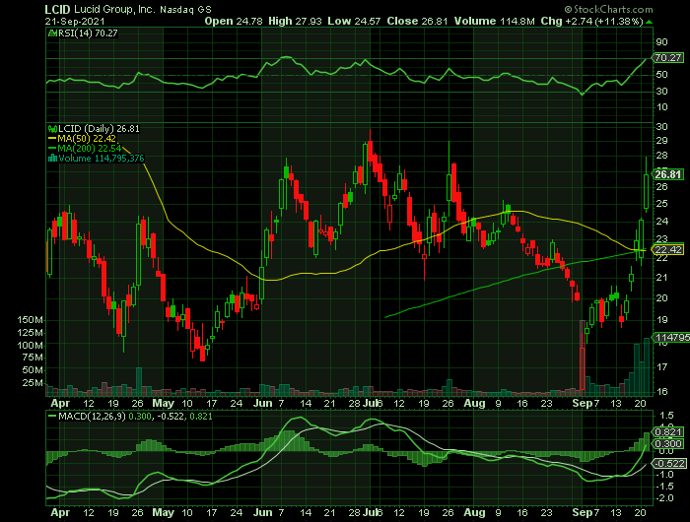Screen dimensions: 690x522
Task: Click the RSI(14) 70.27 legend text
Action: (x=88, y=33)
